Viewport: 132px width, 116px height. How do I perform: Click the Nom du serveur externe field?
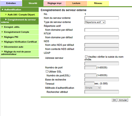click(102, 18)
